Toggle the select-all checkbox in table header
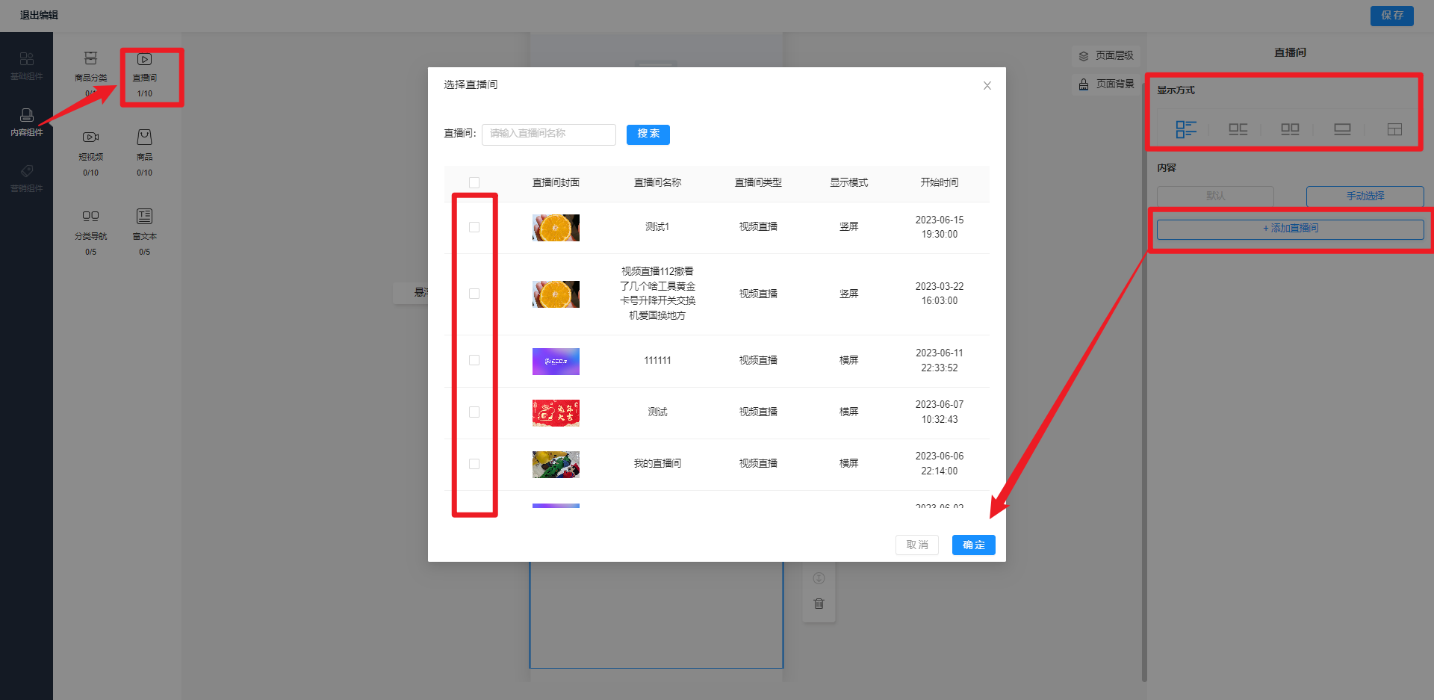Image resolution: width=1434 pixels, height=700 pixels. (474, 182)
